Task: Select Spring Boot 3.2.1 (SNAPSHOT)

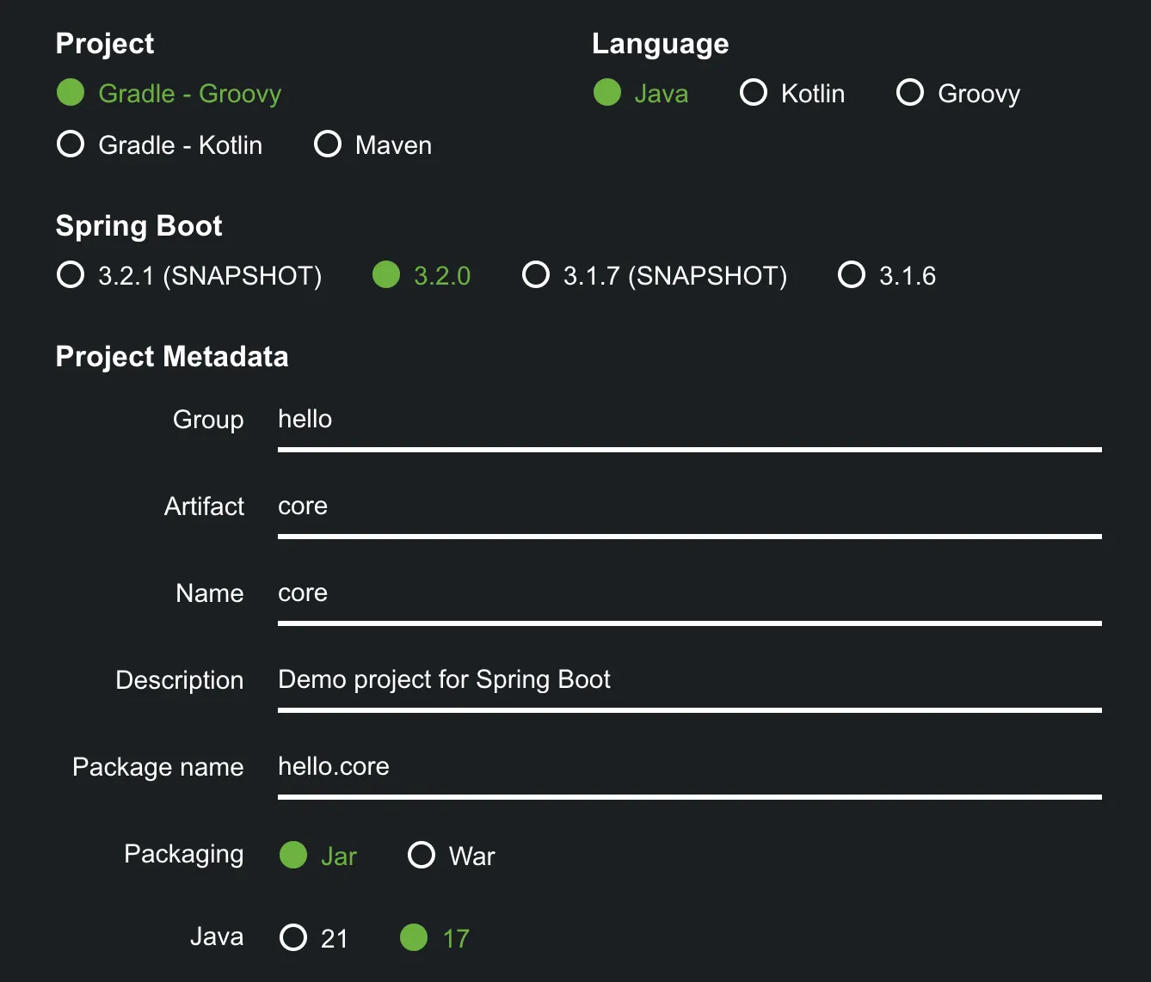Action: pyautogui.click(x=71, y=275)
